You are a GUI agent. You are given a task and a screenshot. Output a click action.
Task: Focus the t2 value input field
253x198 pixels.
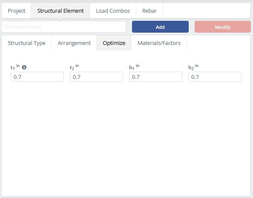coord(96,77)
